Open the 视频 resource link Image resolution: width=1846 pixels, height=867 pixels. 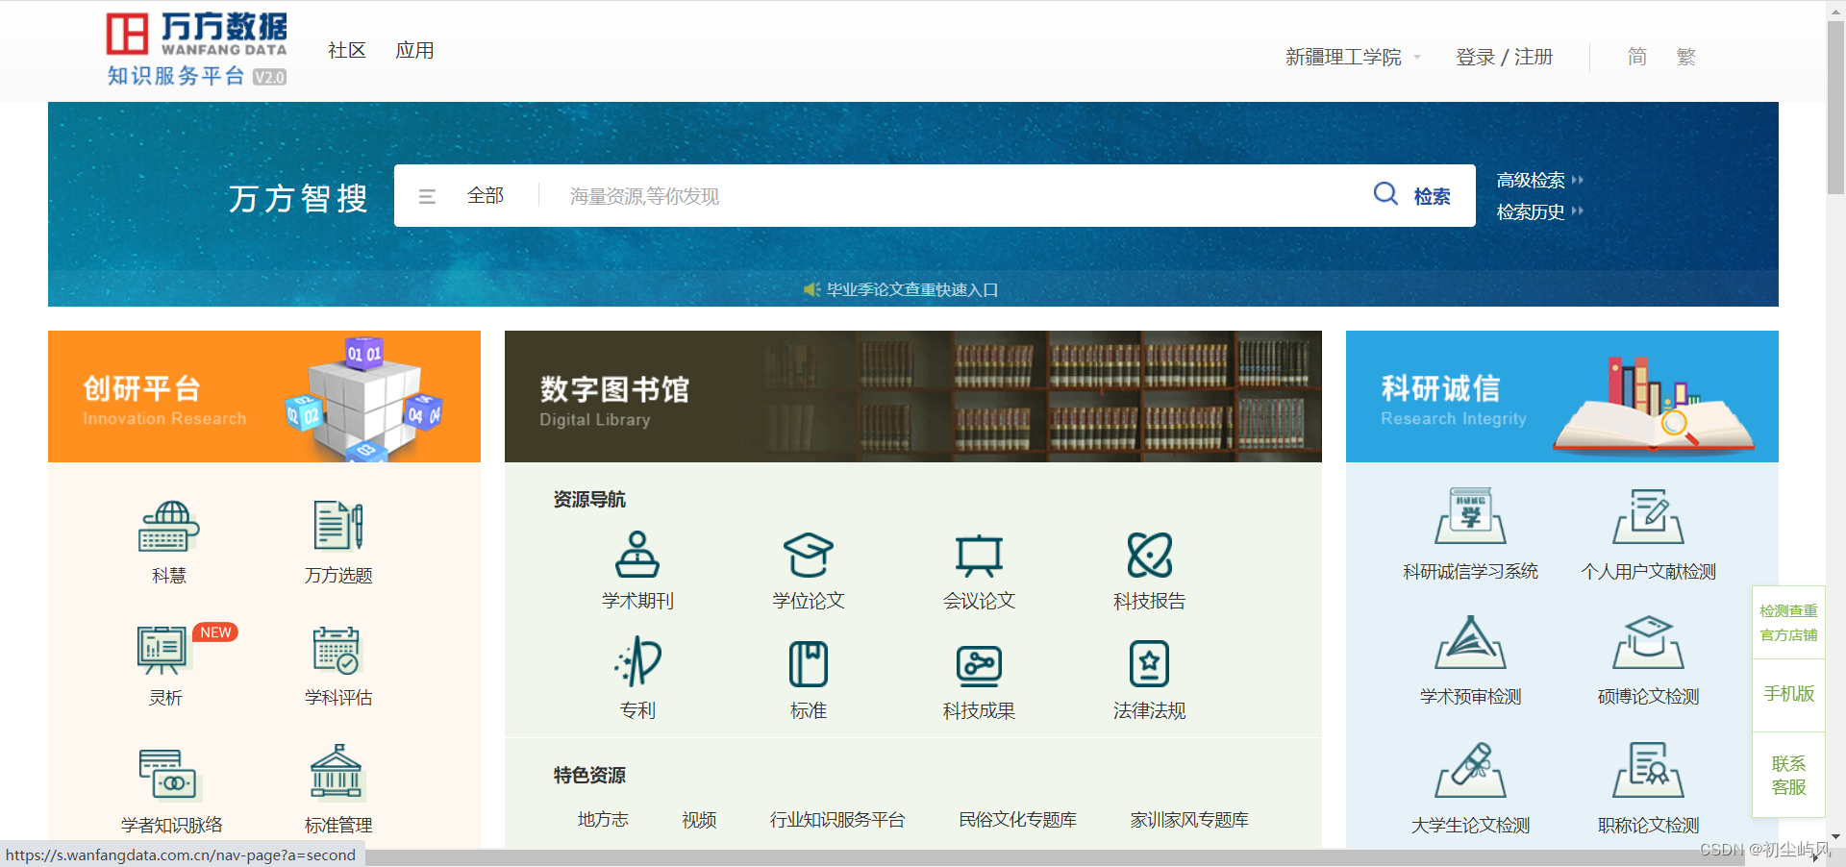[x=699, y=819]
